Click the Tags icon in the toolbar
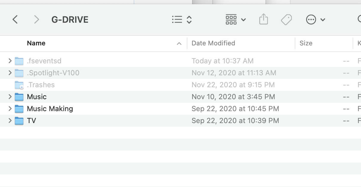Viewport: 361px width, 187px height. [x=286, y=19]
